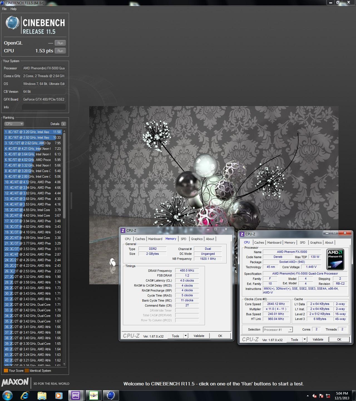Click the Your Score orange swatch

point(6,371)
